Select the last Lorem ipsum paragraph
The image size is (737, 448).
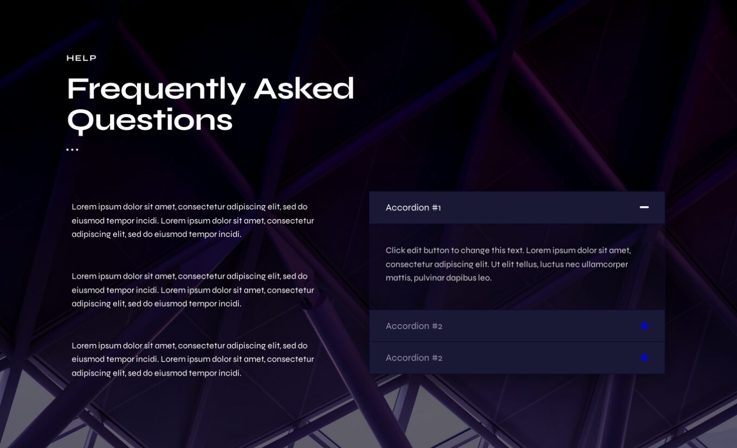[x=193, y=359]
